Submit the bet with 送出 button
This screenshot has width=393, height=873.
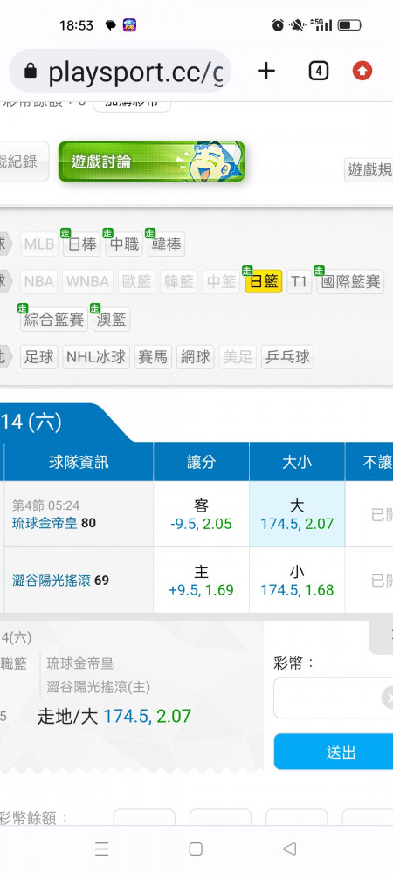[x=333, y=752]
